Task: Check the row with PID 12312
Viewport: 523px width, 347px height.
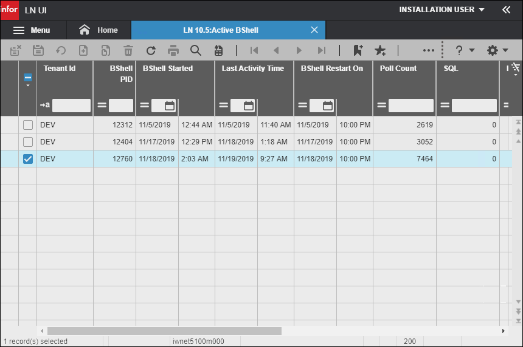Action: [28, 125]
